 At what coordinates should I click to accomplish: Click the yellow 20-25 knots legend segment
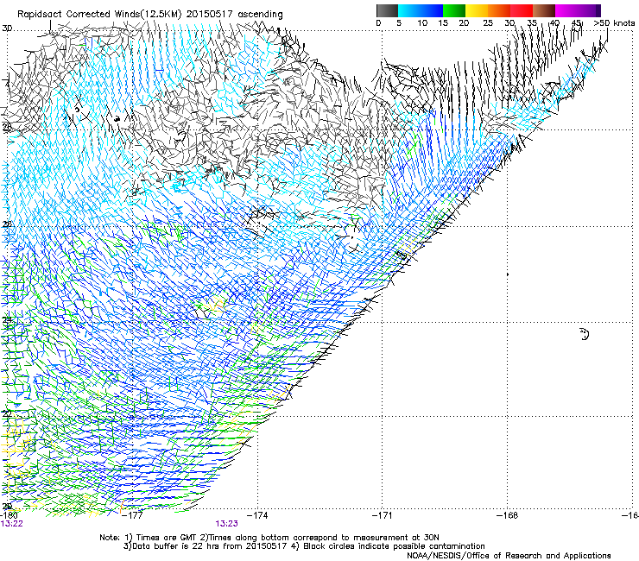477,10
